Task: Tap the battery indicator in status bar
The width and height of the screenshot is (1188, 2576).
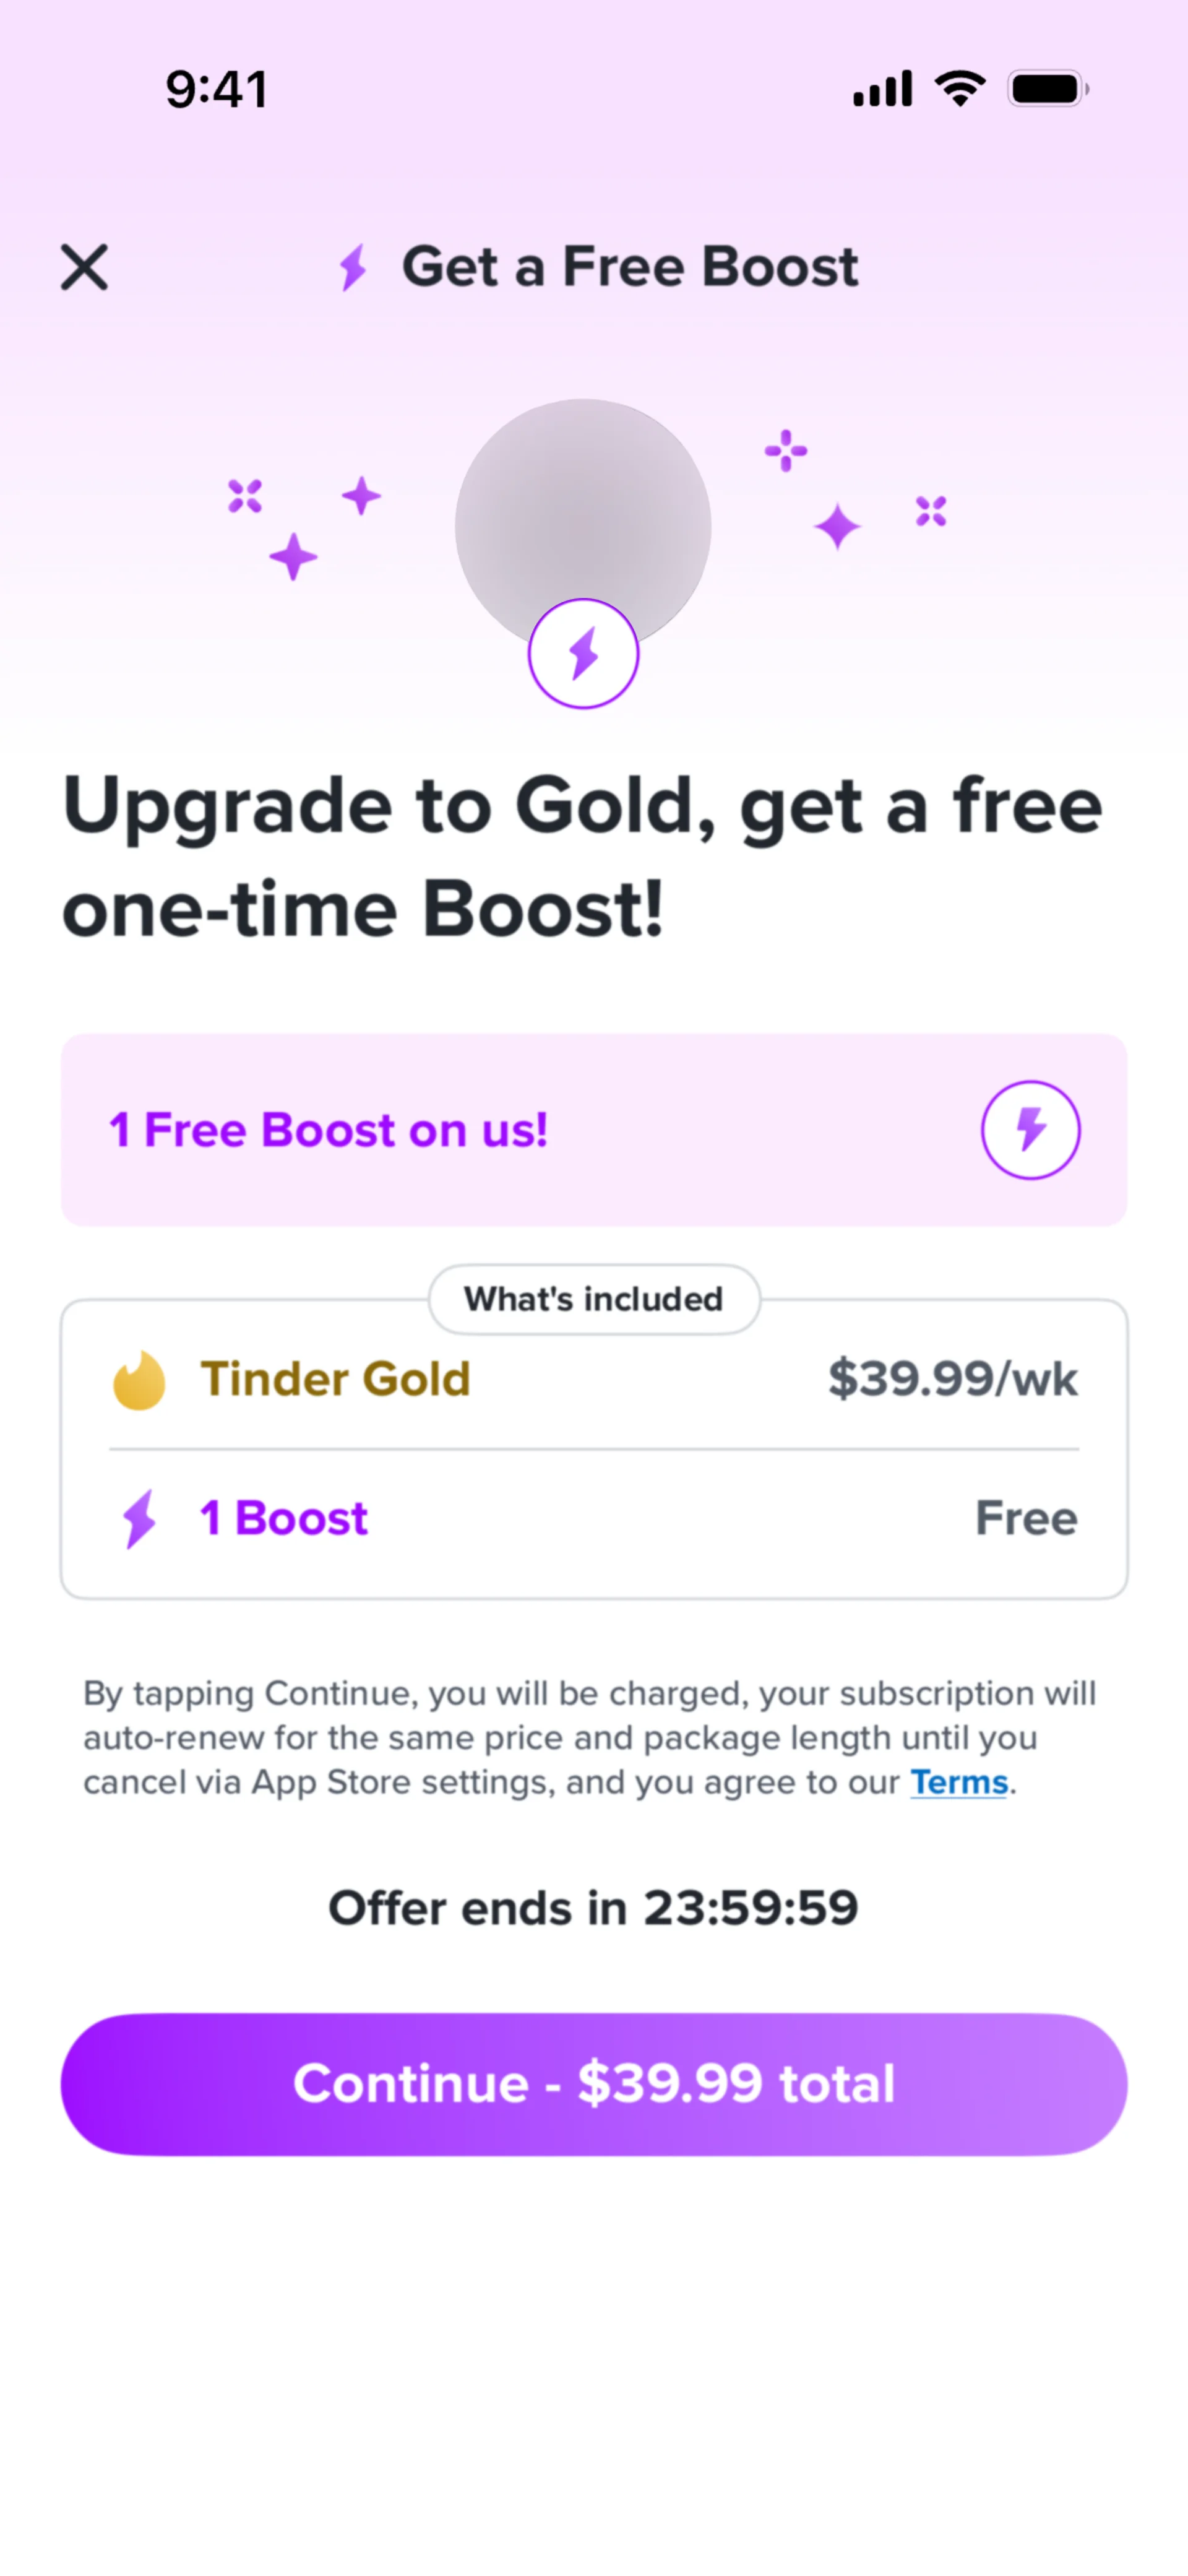Action: point(1048,89)
